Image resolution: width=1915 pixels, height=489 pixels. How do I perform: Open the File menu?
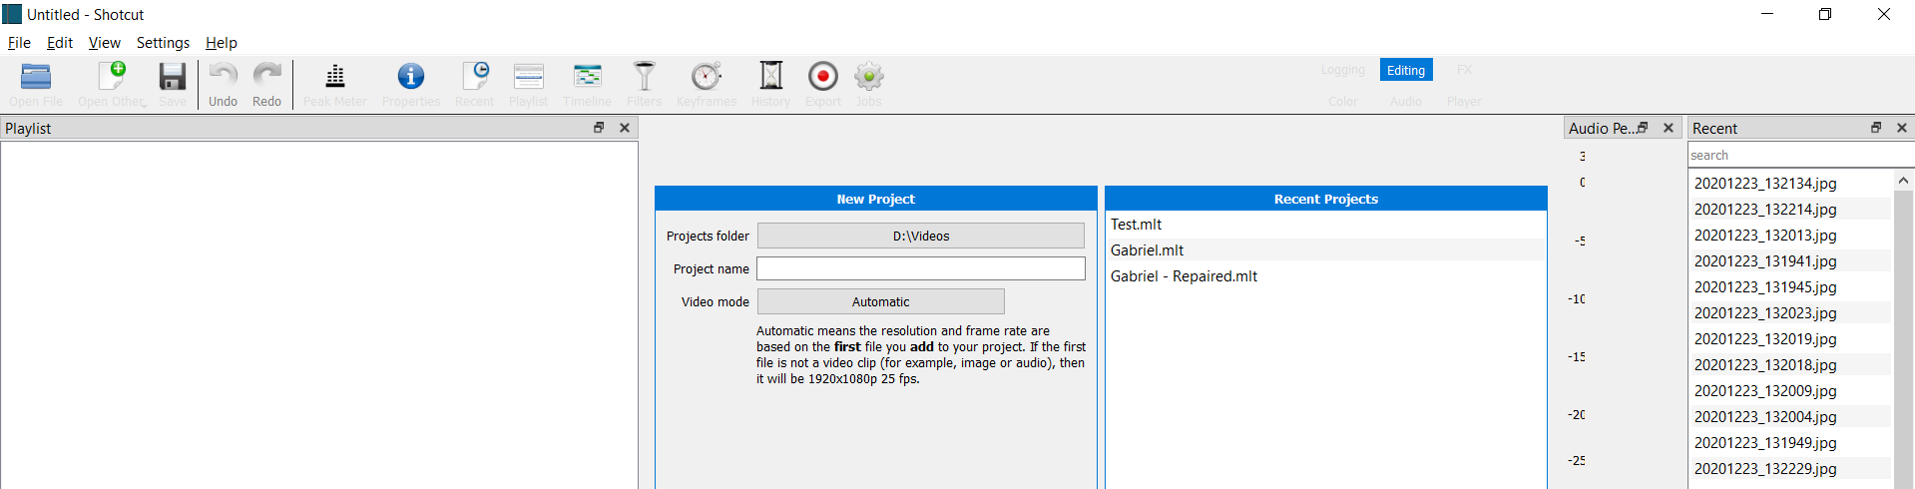pos(19,43)
